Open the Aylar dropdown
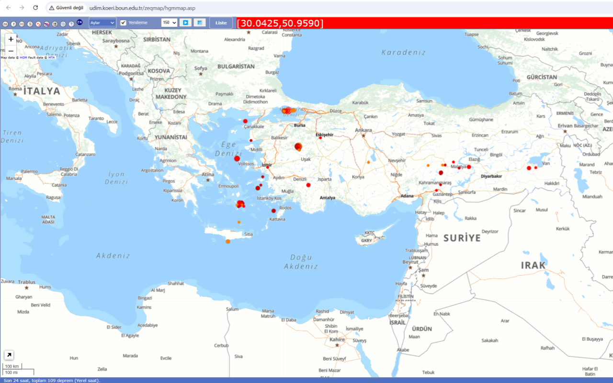 (102, 22)
